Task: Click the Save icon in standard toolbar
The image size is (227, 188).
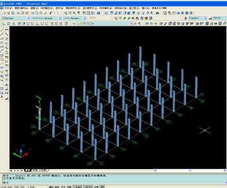Action: click(13, 13)
